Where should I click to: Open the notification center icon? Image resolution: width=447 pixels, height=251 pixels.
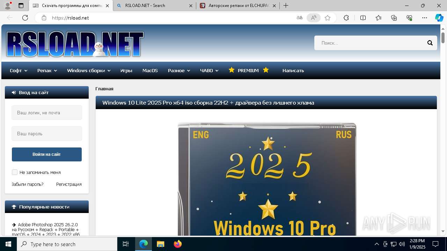pos(435,244)
